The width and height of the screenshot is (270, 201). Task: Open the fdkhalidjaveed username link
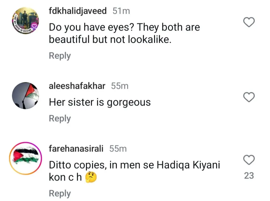coord(78,11)
